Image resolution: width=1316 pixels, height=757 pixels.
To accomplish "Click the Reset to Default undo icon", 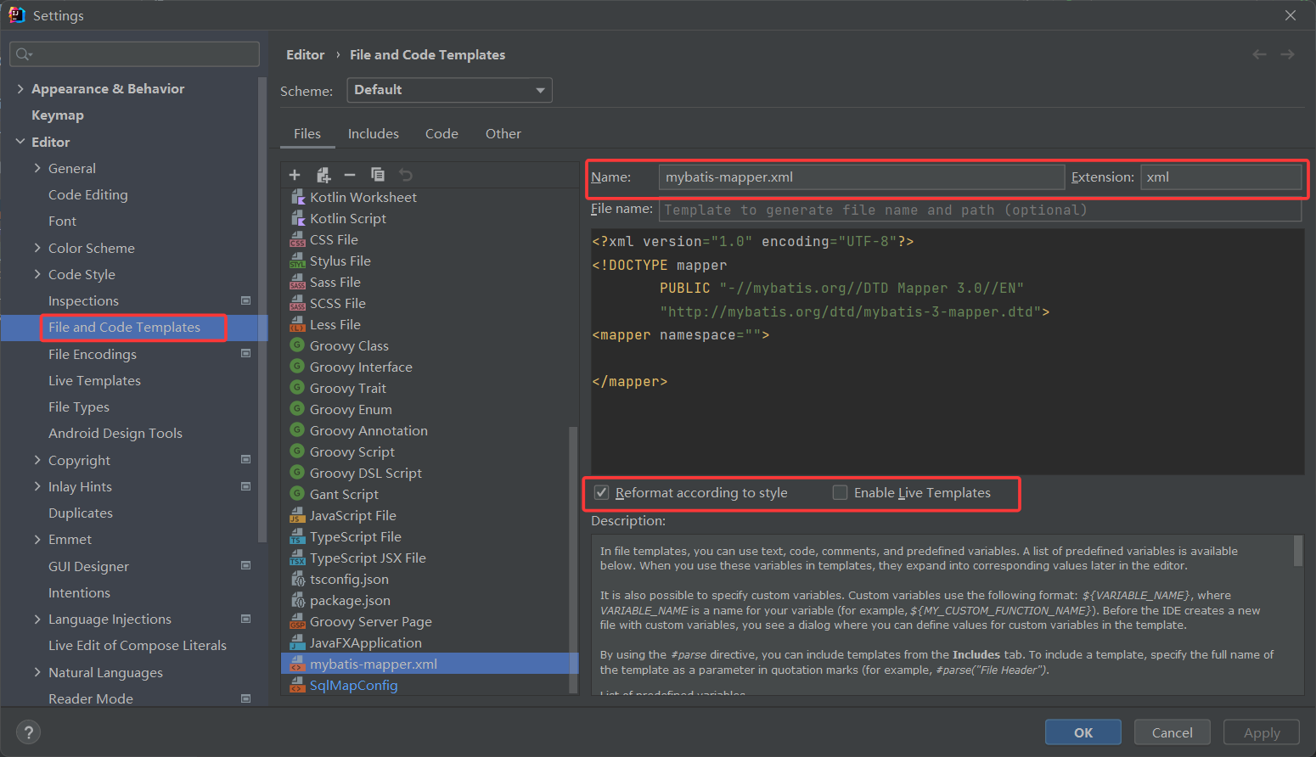I will (x=406, y=175).
